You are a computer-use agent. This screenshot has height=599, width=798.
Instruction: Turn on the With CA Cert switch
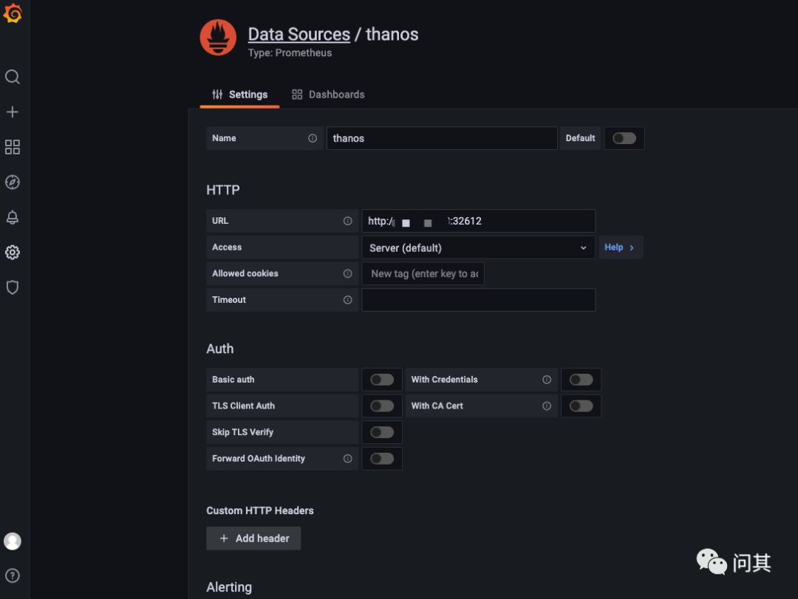pos(581,405)
